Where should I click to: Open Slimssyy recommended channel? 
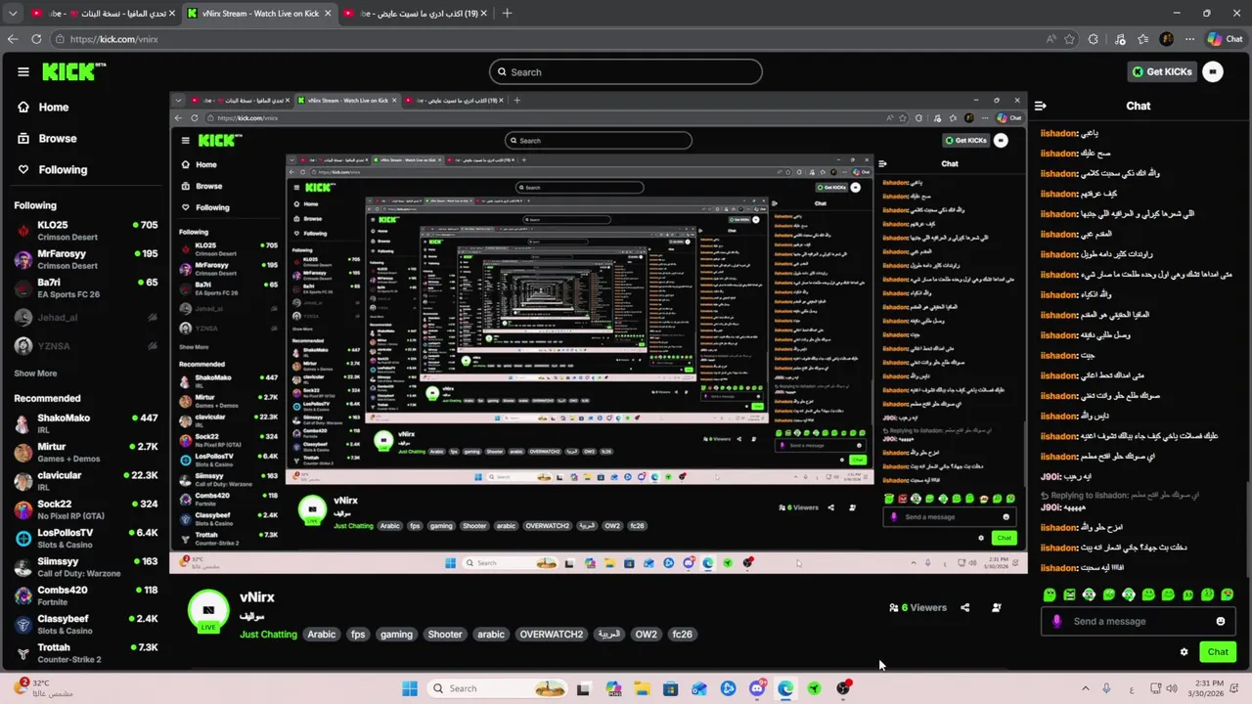click(86, 567)
